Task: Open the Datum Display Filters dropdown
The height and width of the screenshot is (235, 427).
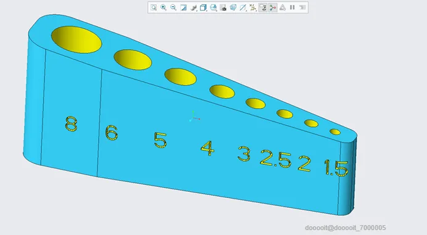Action: [253, 7]
